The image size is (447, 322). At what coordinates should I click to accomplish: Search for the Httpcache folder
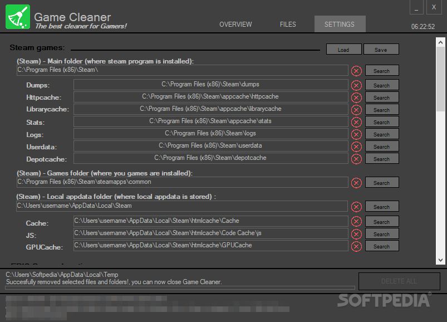click(382, 97)
